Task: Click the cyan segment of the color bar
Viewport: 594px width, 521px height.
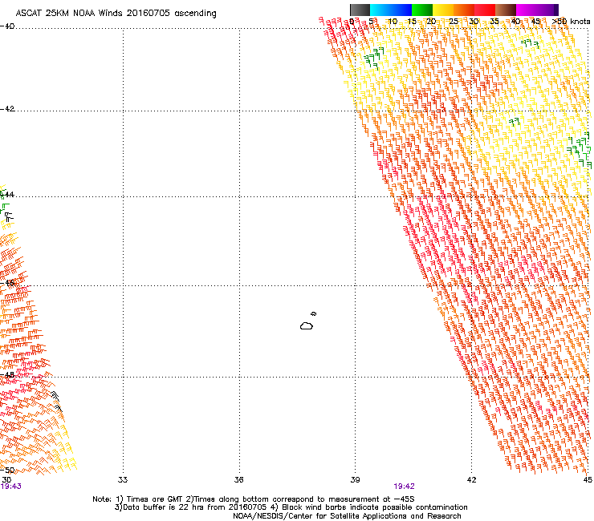Action: click(380, 10)
